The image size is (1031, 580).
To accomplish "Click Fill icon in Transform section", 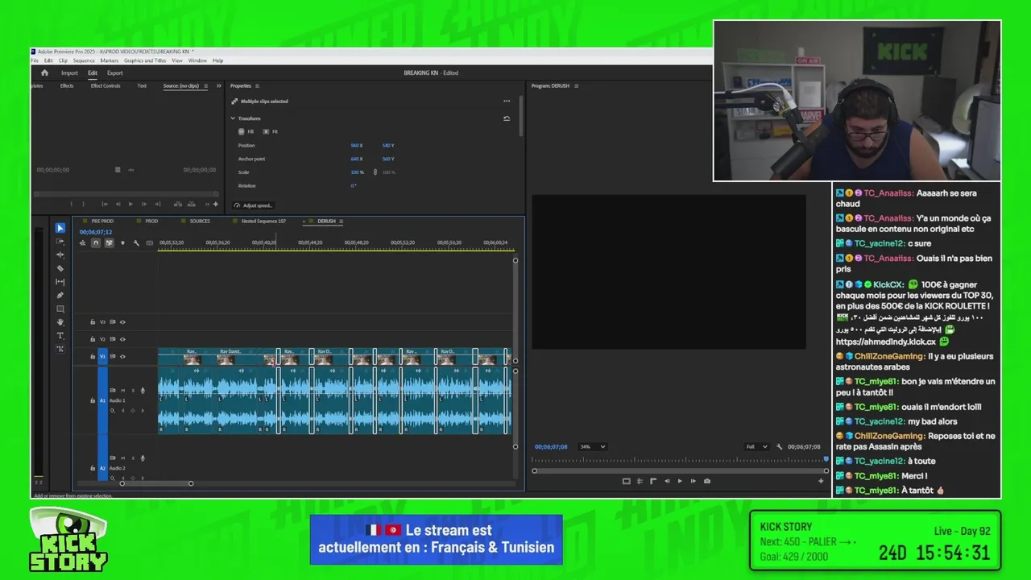I will point(242,131).
